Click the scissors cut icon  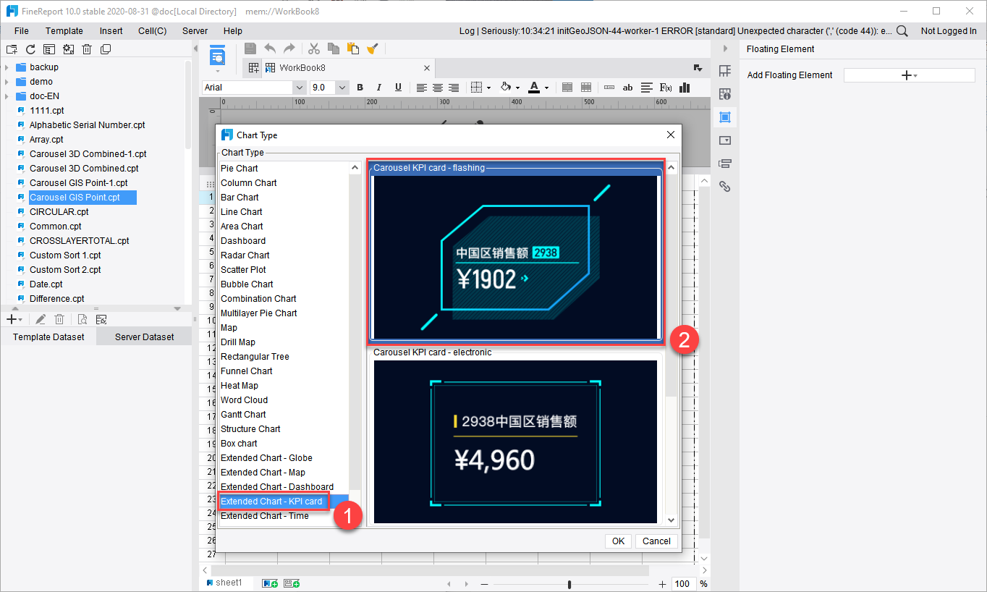[313, 48]
